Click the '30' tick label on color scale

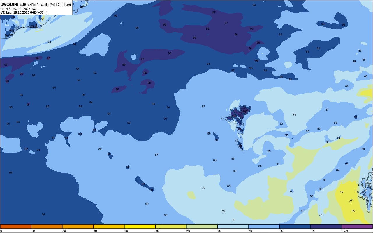[x=95, y=231]
